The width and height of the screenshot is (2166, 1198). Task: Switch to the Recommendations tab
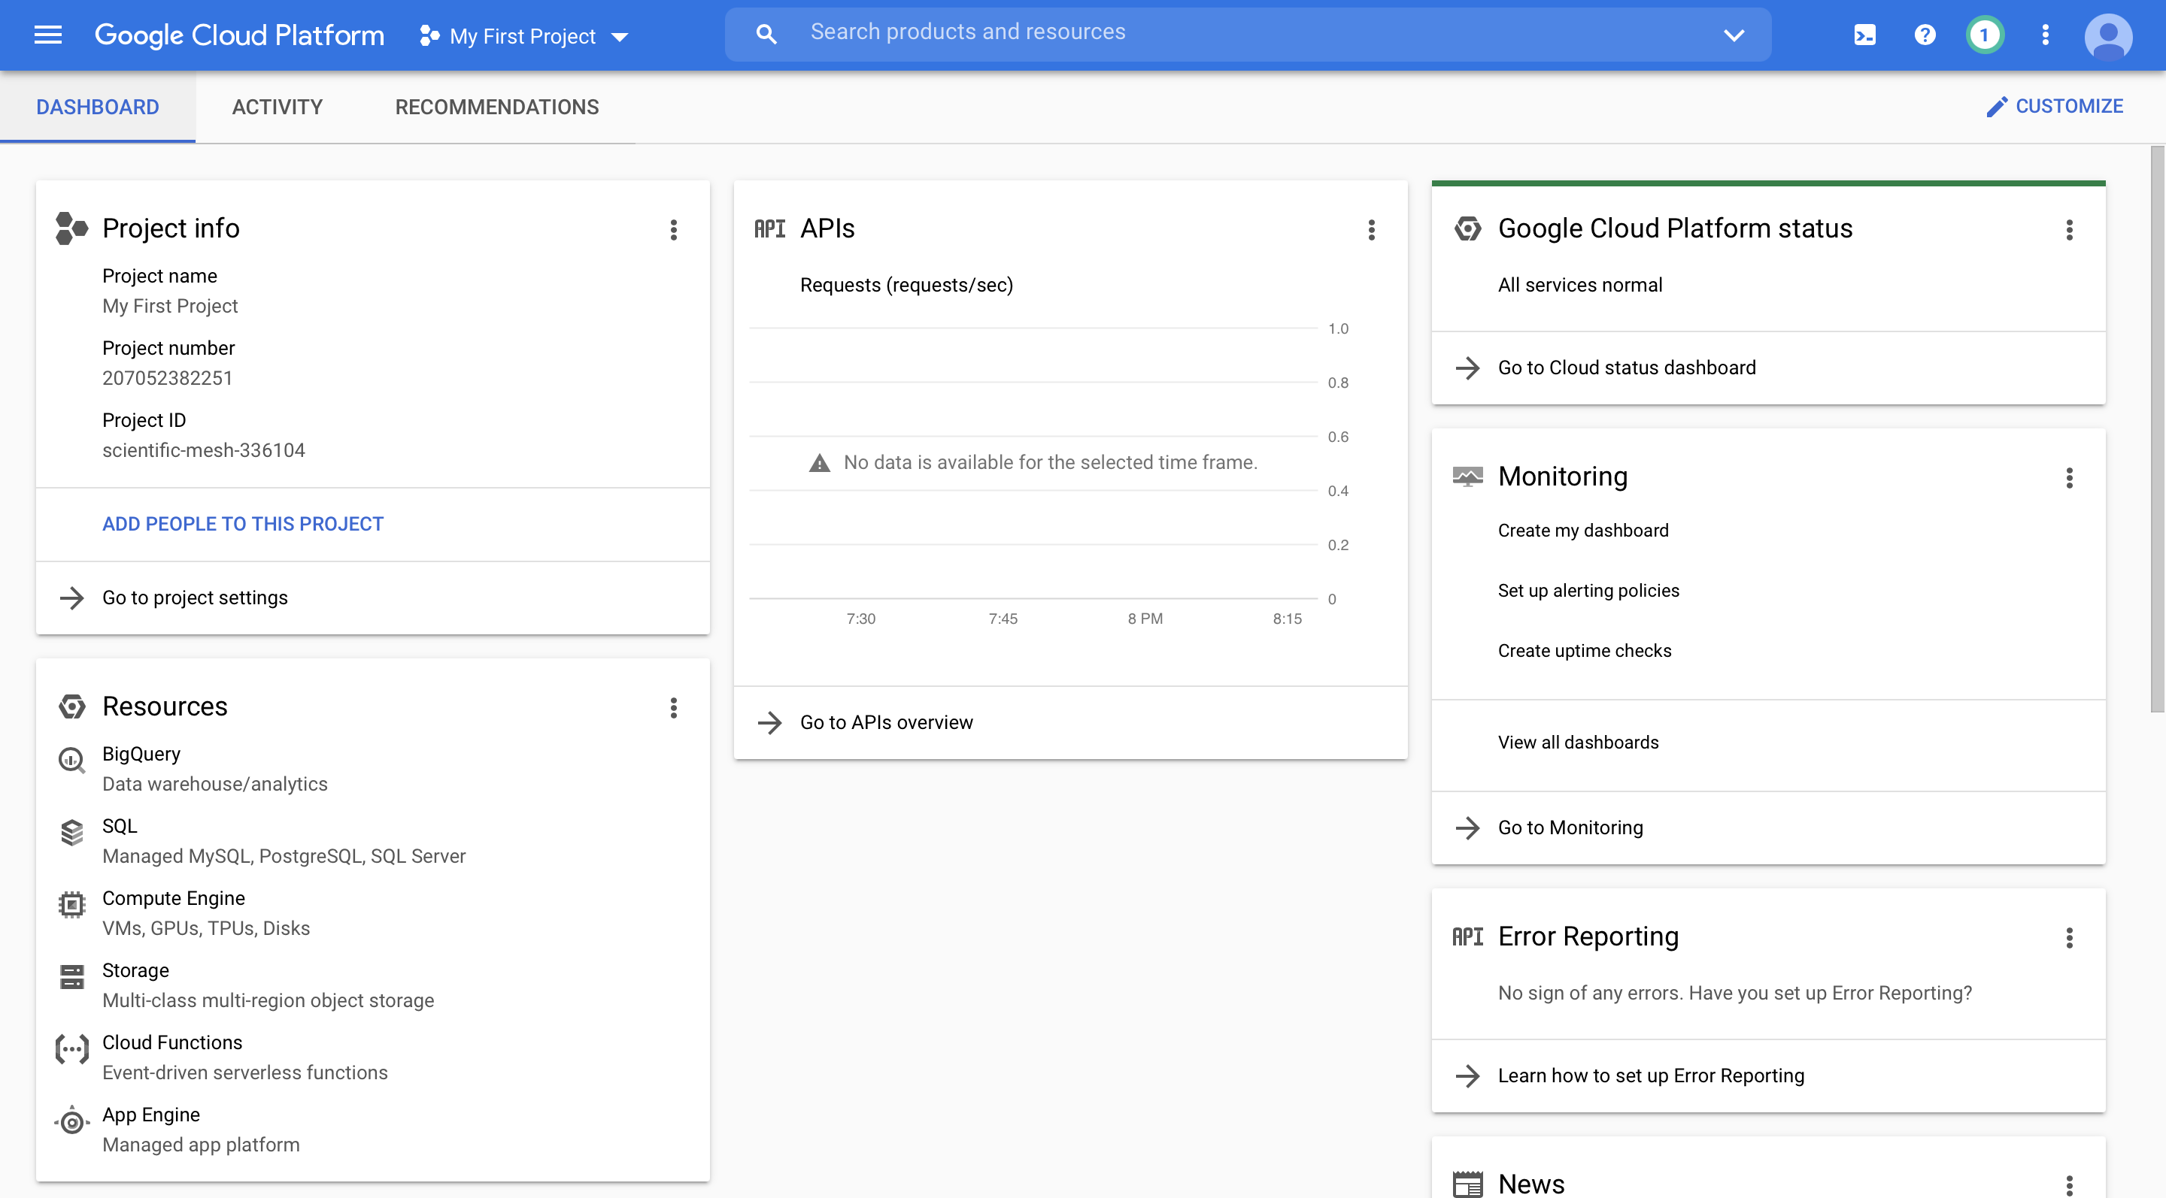point(497,107)
